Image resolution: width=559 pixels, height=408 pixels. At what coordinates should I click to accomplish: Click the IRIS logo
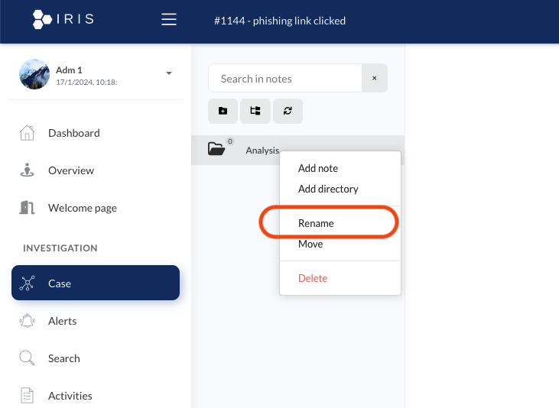[63, 19]
